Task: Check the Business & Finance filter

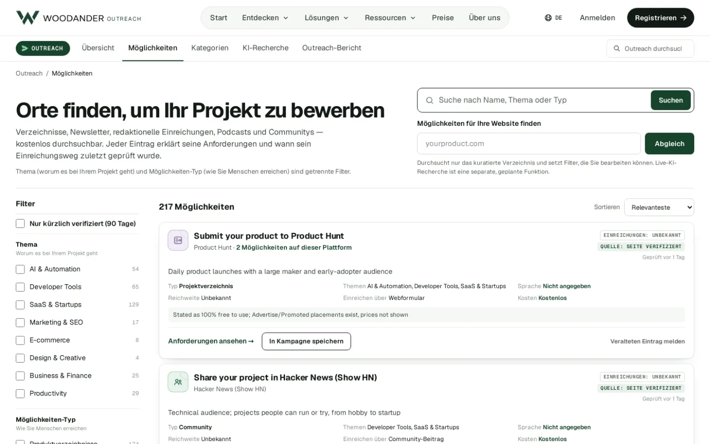Action: tap(20, 376)
